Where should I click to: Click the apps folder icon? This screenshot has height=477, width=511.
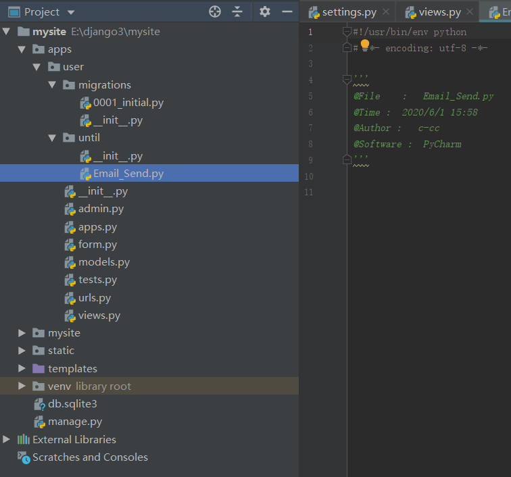[39, 49]
